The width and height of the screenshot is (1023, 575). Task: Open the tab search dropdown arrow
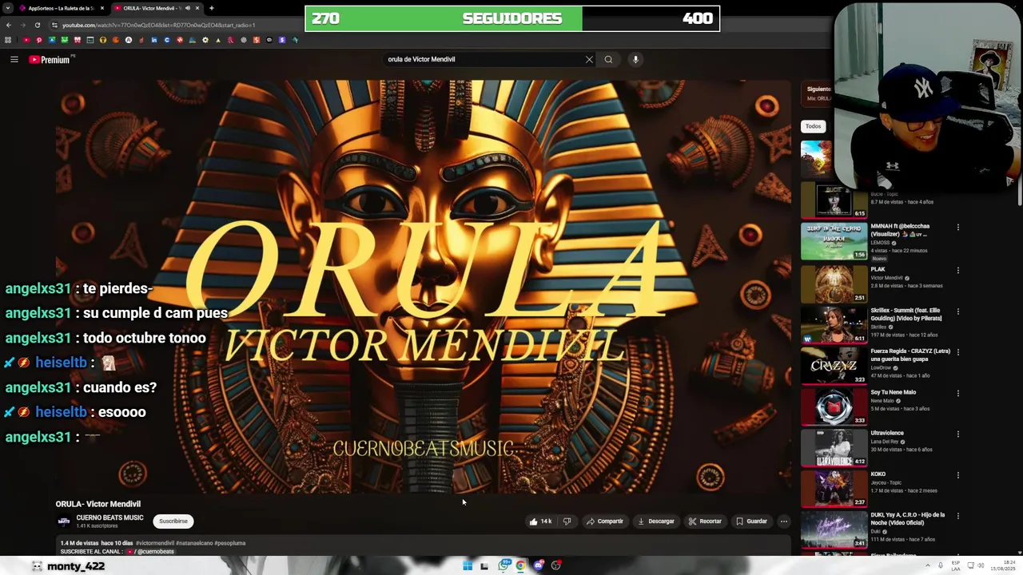click(8, 8)
